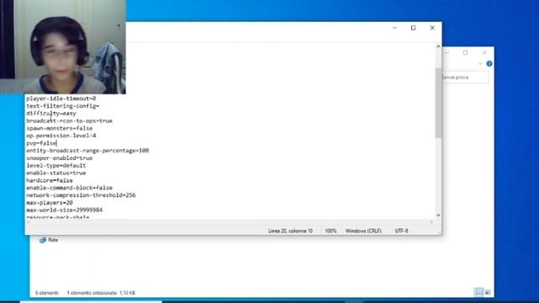
Task: Click the Explorer search field "Server prova"
Action: point(465,77)
